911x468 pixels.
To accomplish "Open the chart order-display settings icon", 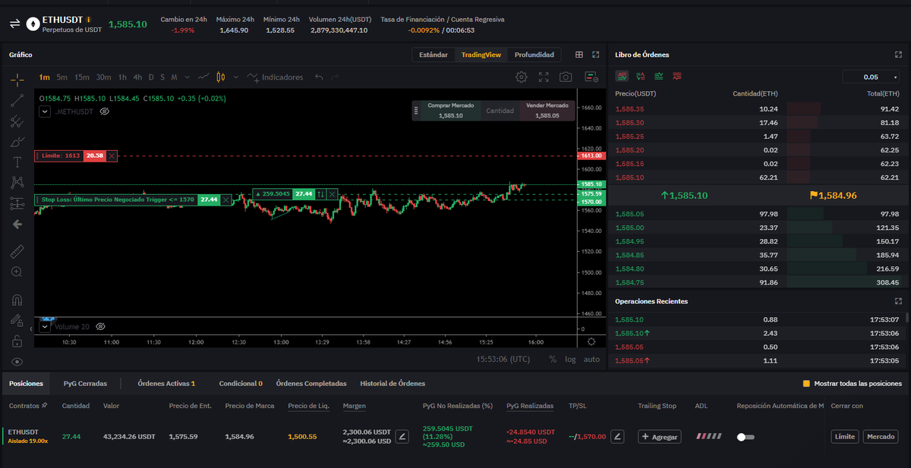I will tap(591, 77).
